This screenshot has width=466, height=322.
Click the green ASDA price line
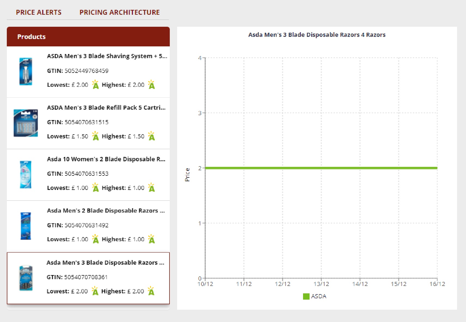(x=321, y=168)
